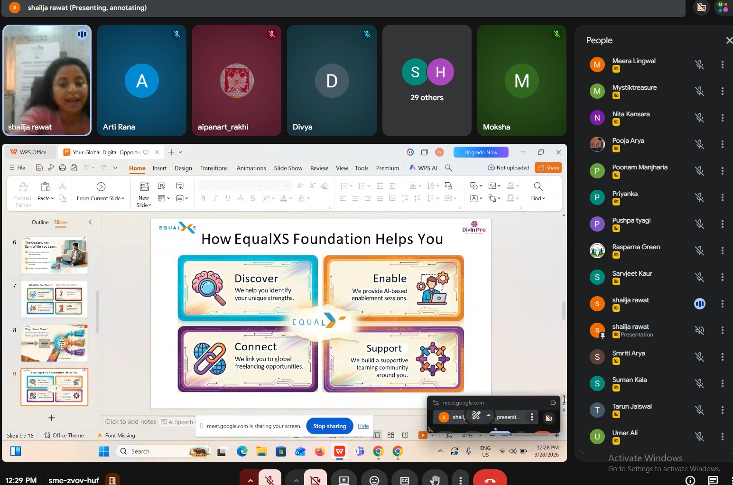Screen dimensions: 733x485
Task: Click the Increase Font Size icon
Action: [x=300, y=186]
